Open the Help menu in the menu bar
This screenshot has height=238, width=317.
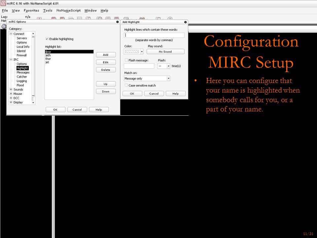point(104,11)
